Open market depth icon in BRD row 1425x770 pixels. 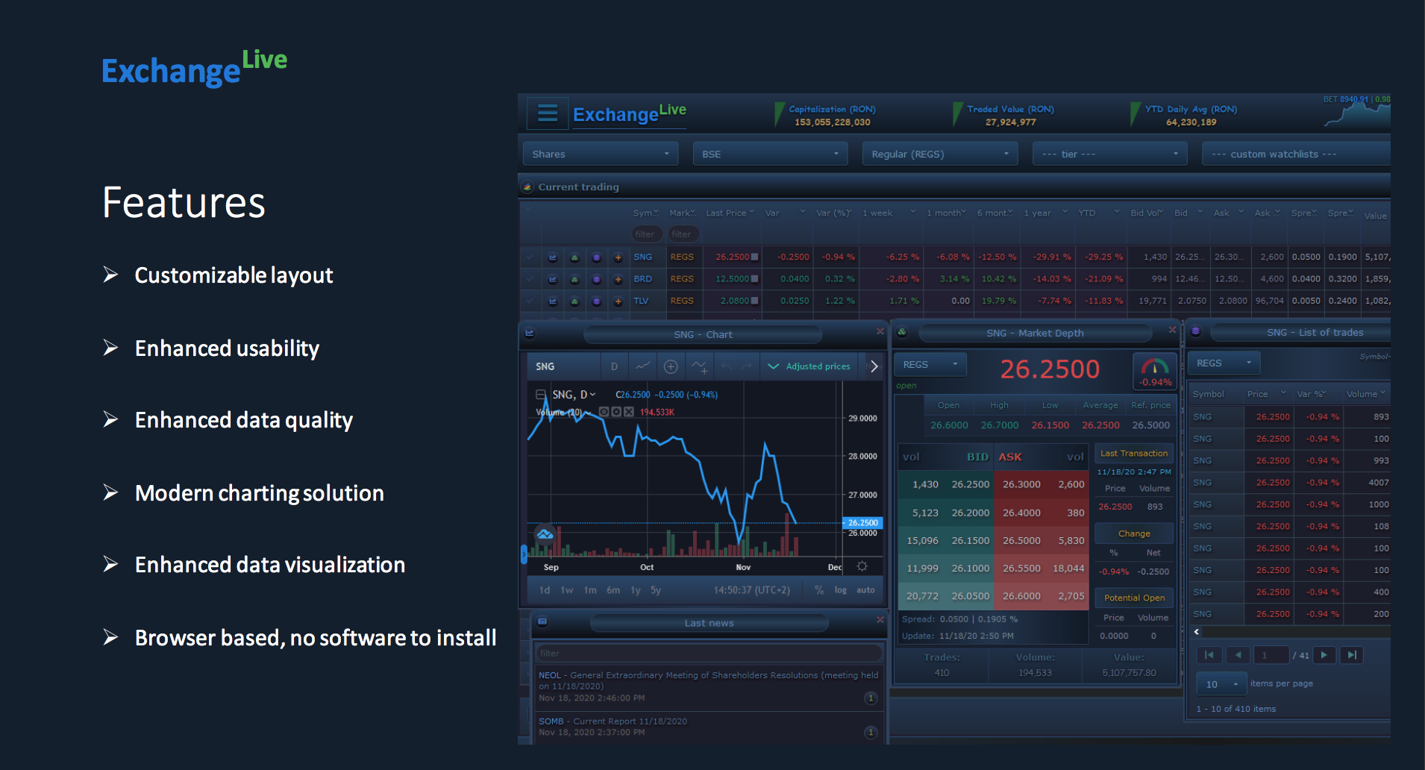574,280
